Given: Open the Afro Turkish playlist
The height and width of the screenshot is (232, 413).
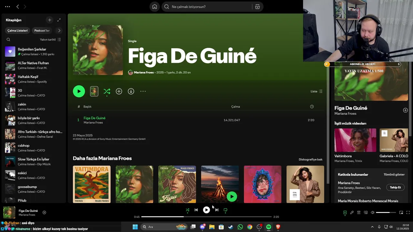Looking at the screenshot, I should [x=34, y=134].
